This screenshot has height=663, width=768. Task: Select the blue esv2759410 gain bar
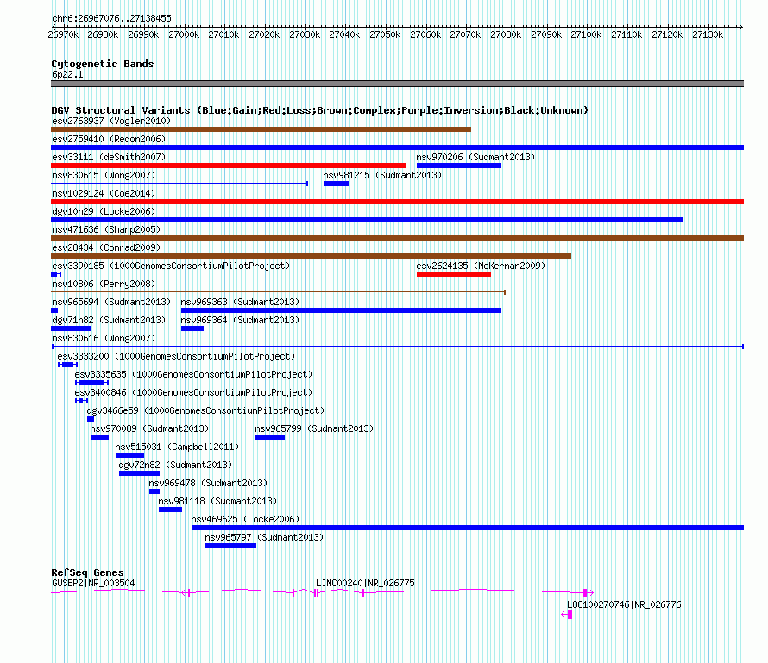click(397, 147)
